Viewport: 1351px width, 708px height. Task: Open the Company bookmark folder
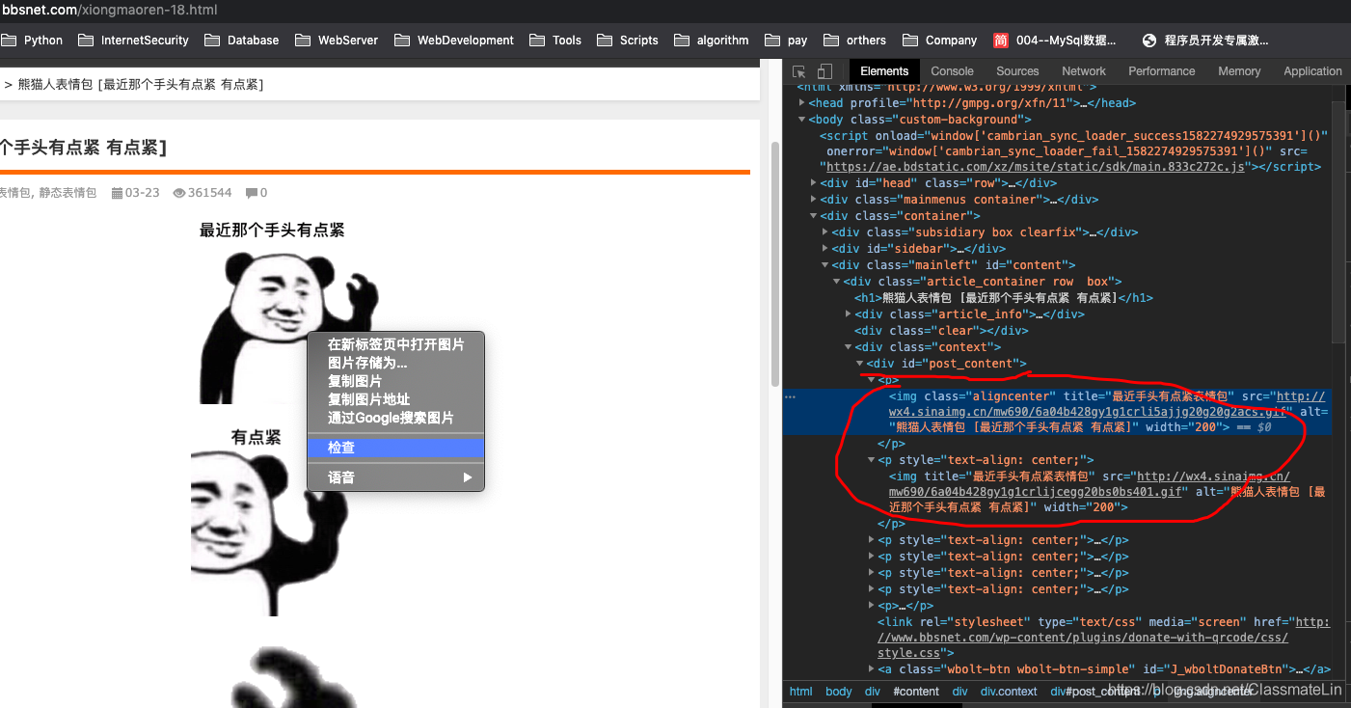click(940, 41)
